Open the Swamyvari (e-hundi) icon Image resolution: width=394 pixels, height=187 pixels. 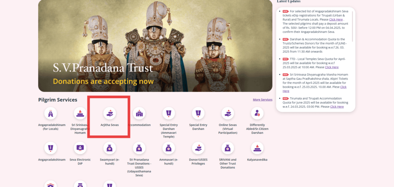(x=110, y=148)
